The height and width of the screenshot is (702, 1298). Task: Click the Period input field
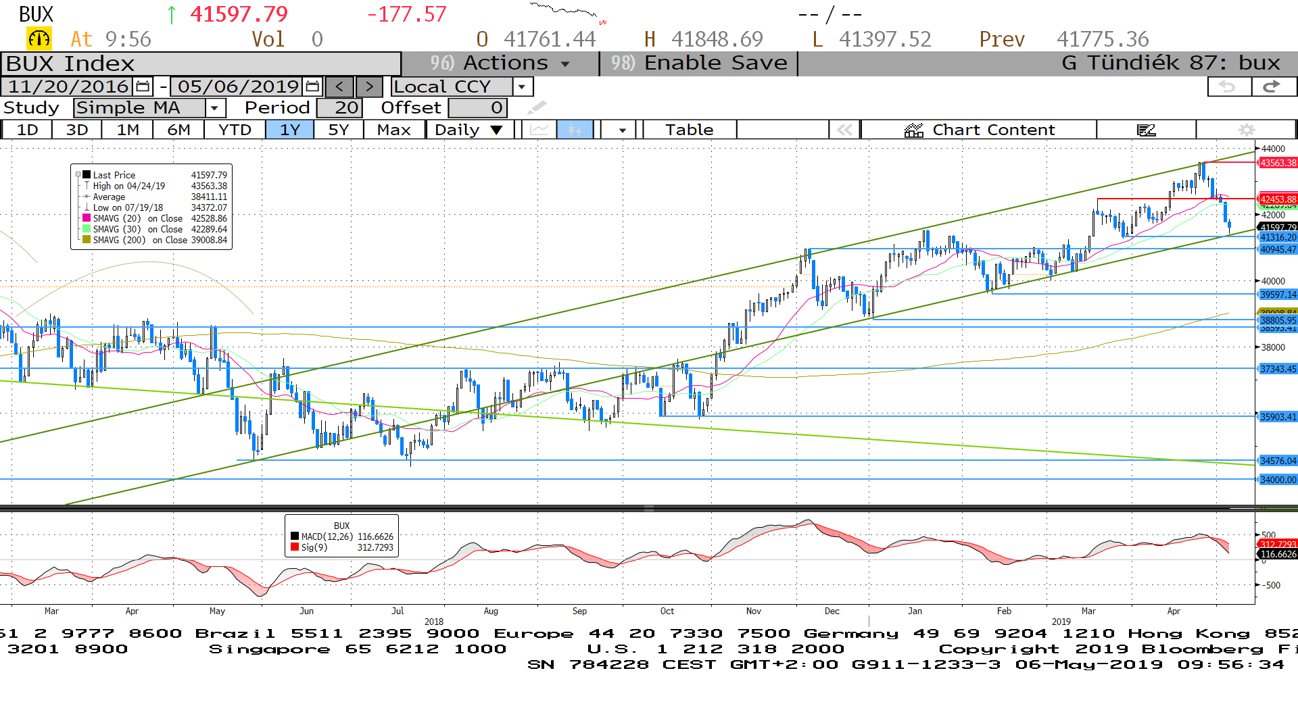(x=339, y=107)
